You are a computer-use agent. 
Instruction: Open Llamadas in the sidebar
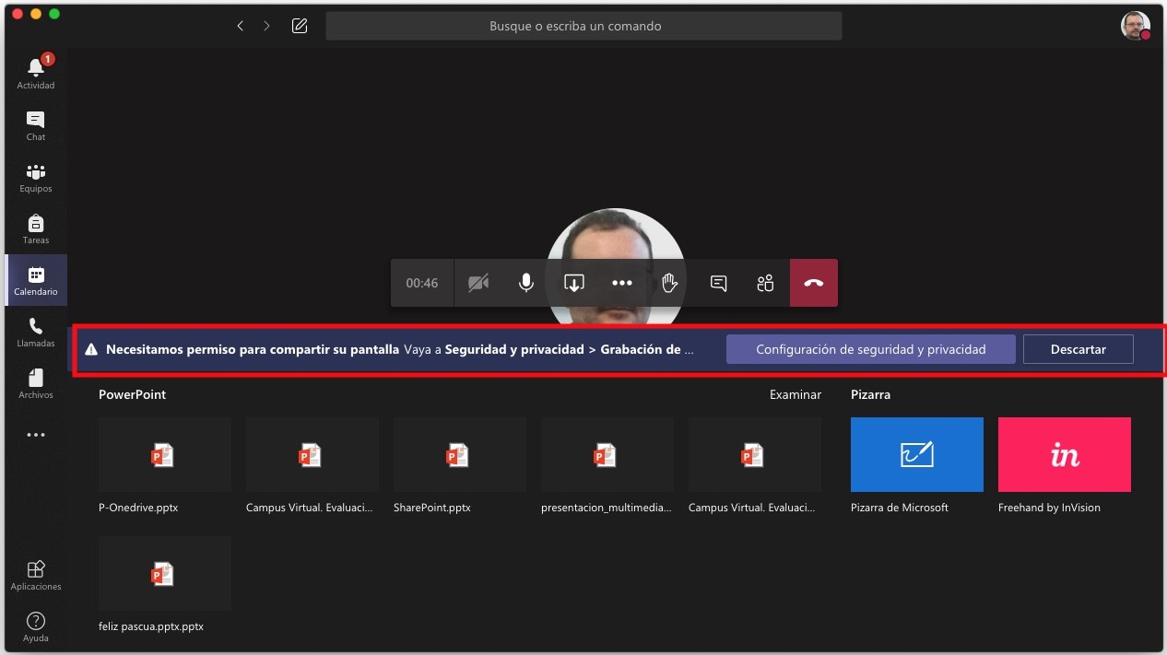pyautogui.click(x=36, y=332)
